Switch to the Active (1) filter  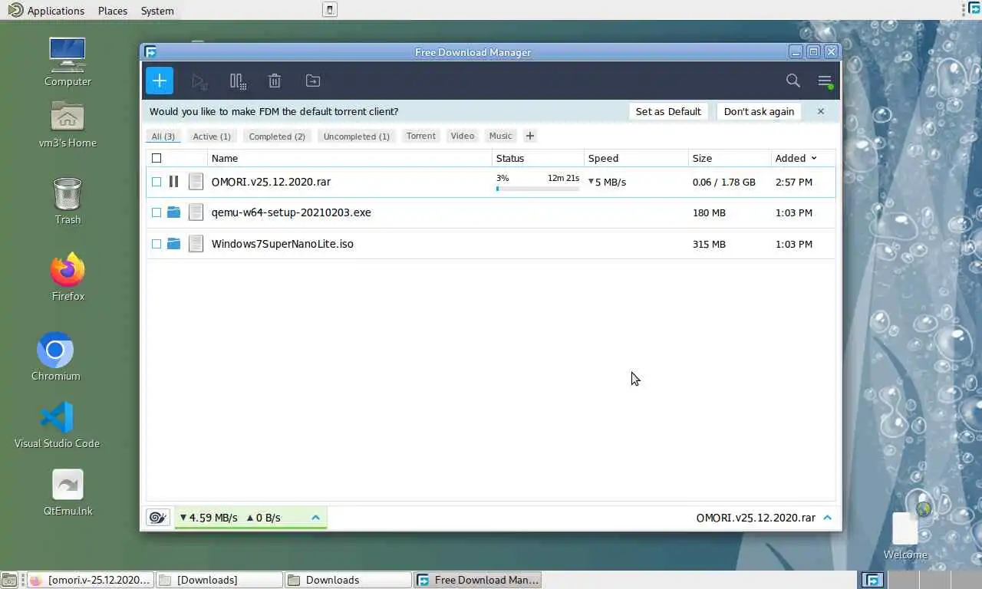pyautogui.click(x=212, y=137)
